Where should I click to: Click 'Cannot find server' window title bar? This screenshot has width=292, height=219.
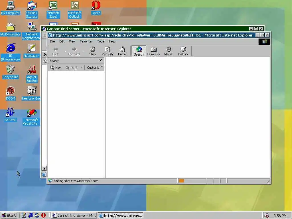point(145,29)
